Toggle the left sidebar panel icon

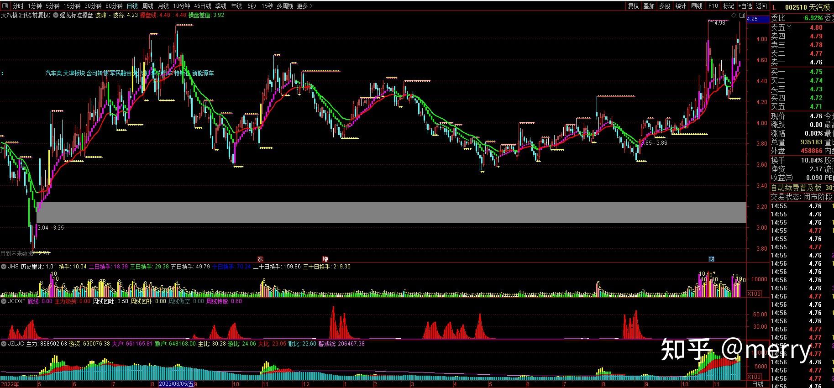[x=5, y=6]
